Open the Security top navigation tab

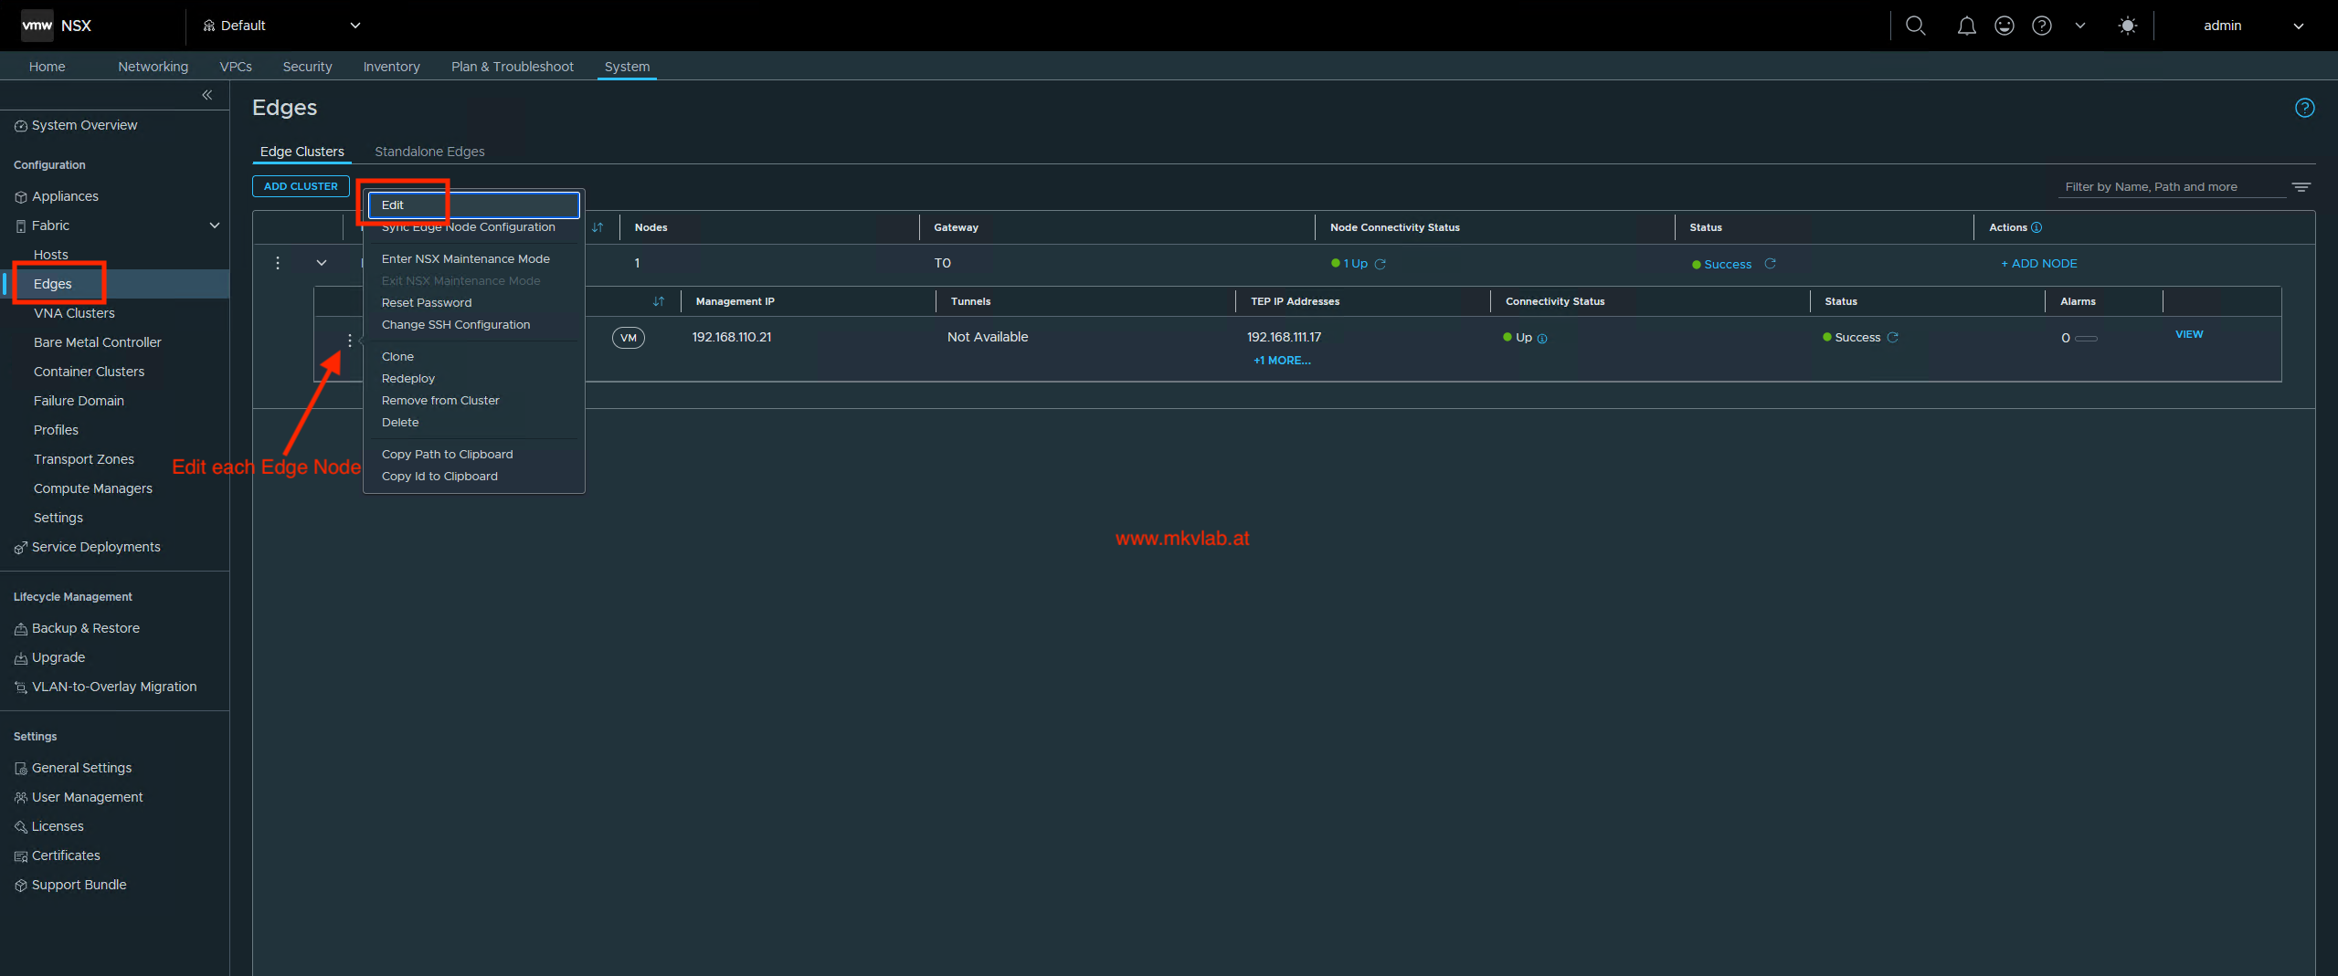(x=307, y=67)
